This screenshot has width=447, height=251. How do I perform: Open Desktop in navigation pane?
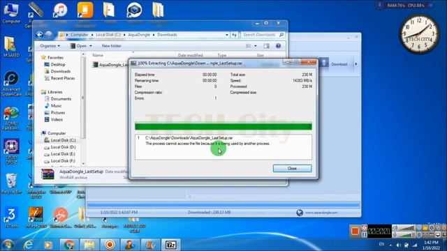point(58,65)
